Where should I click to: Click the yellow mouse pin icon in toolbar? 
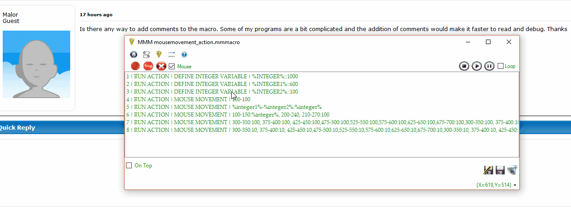coord(159,54)
